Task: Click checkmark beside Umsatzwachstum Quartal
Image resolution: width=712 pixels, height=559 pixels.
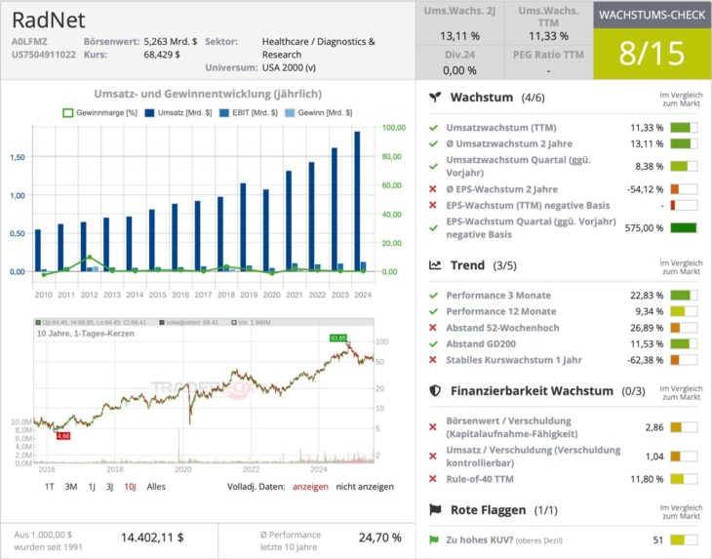Action: tap(433, 166)
